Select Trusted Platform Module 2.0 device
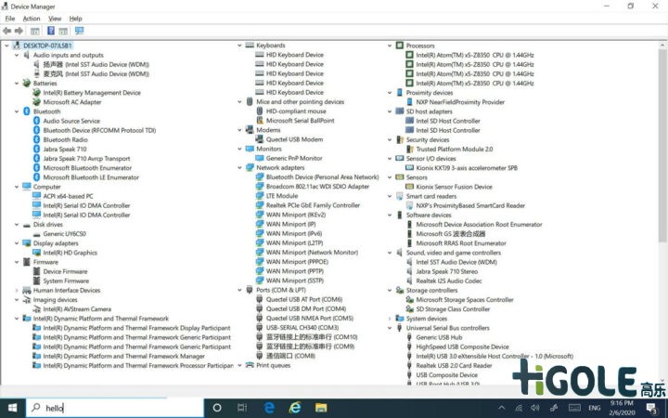668x418 pixels. click(454, 149)
